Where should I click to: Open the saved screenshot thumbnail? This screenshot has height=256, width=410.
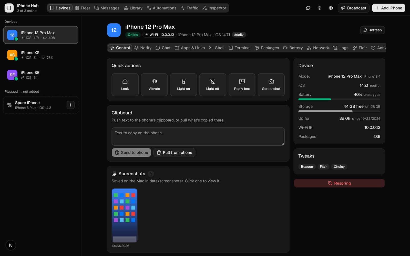click(x=125, y=216)
